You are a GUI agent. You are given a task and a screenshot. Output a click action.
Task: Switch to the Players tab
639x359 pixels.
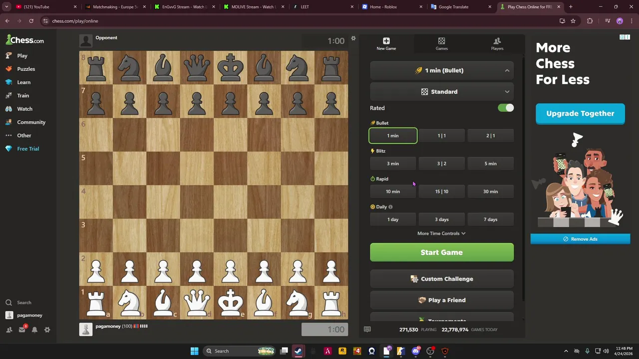(497, 44)
